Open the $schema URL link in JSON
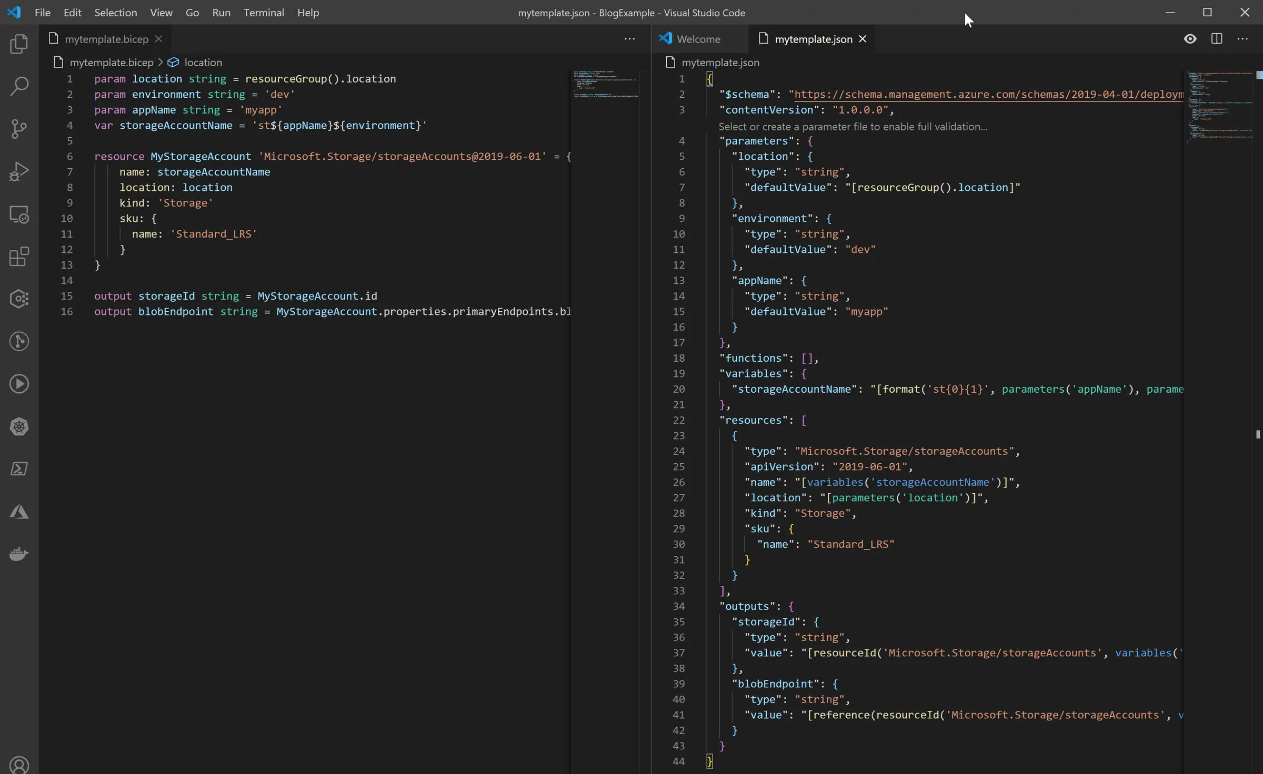This screenshot has height=774, width=1263. (x=989, y=94)
